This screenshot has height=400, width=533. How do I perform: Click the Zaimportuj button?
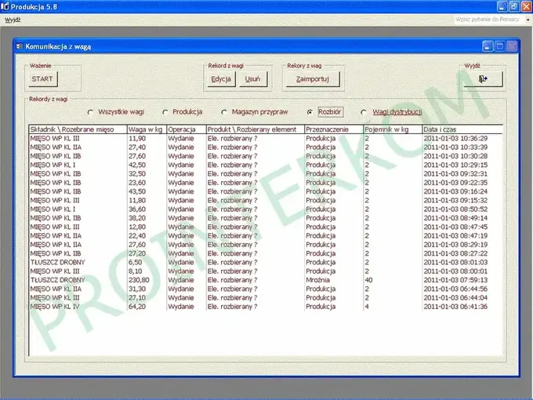pos(313,79)
